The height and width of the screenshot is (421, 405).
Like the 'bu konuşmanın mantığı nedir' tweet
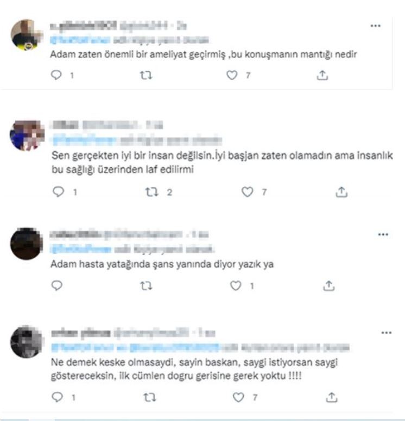pyautogui.click(x=232, y=75)
